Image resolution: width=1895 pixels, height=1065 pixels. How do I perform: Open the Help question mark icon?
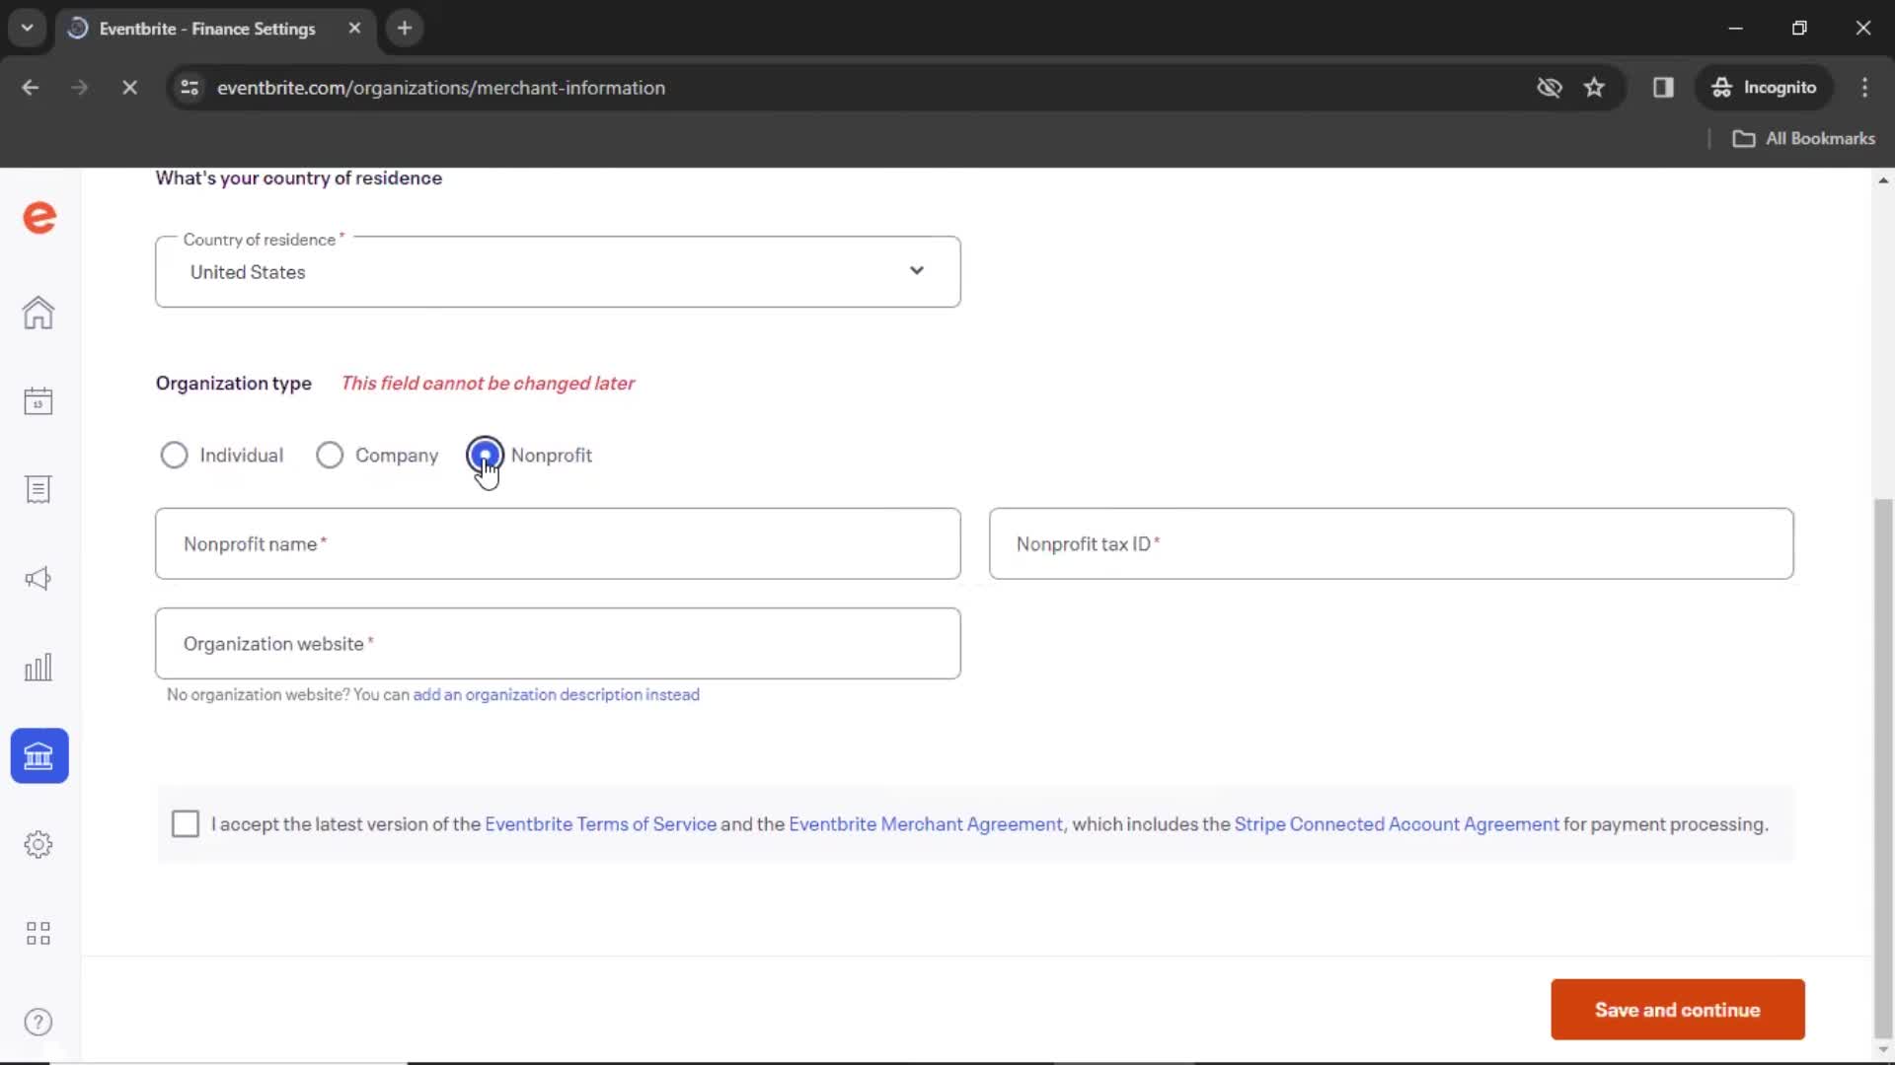pyautogui.click(x=38, y=1023)
